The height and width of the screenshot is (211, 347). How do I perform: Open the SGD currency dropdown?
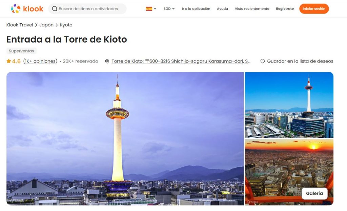pos(169,9)
